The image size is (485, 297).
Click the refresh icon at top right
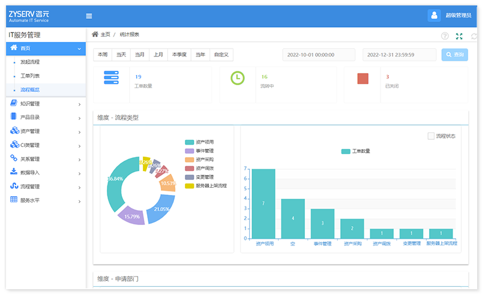coord(474,36)
